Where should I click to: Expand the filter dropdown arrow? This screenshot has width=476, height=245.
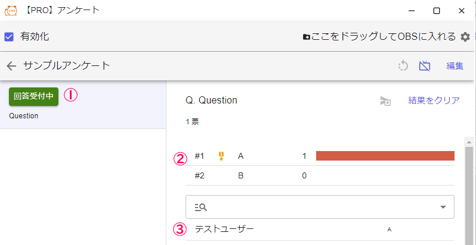coord(443,207)
